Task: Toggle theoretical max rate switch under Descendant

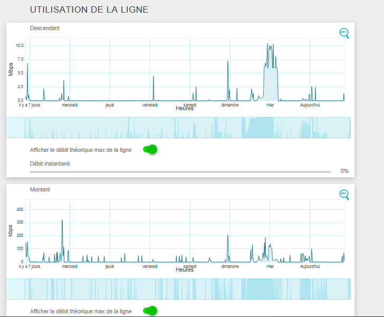Action: (x=150, y=150)
